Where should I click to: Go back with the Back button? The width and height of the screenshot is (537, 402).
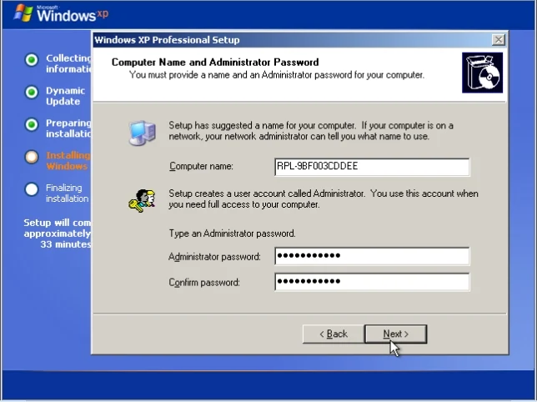click(x=334, y=334)
